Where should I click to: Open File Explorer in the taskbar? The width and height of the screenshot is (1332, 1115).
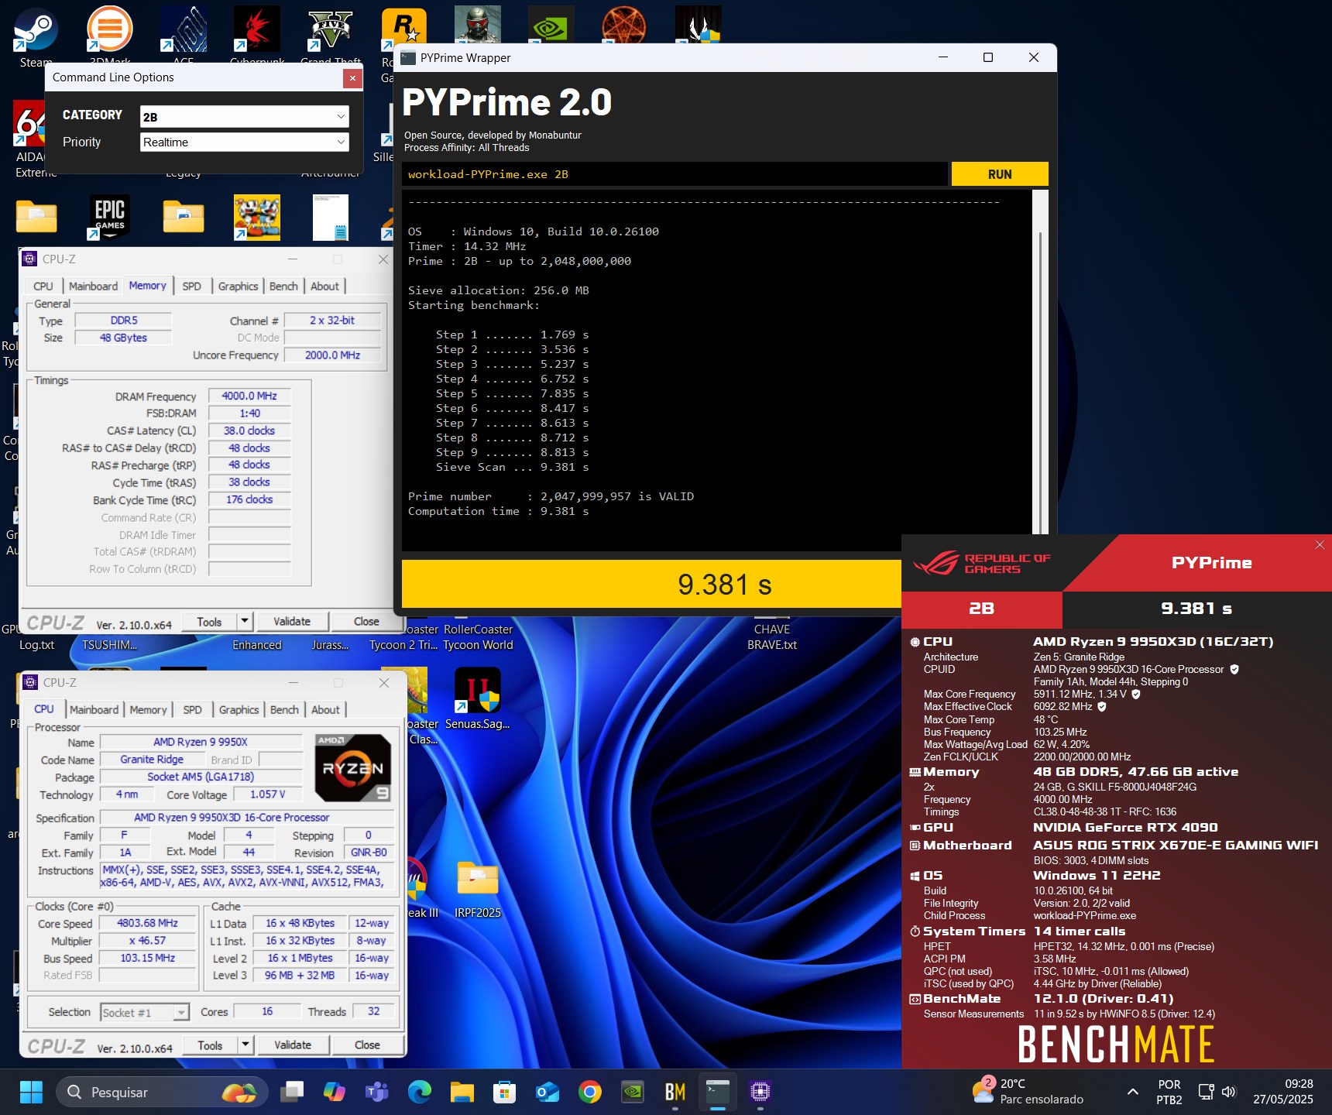462,1092
